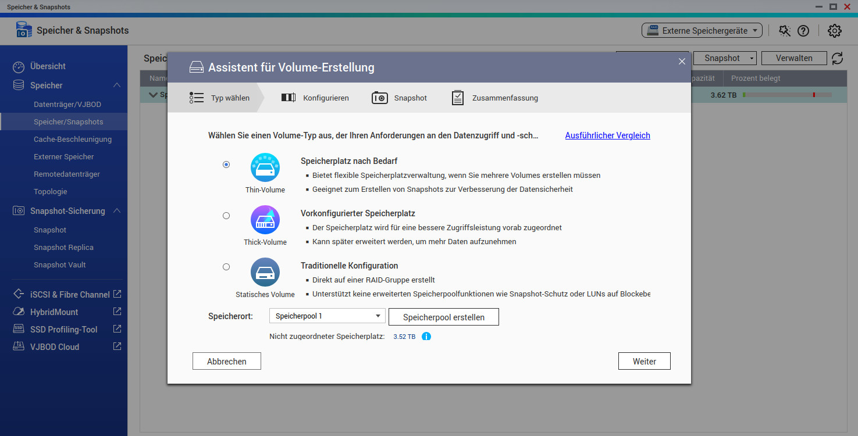The height and width of the screenshot is (436, 858).
Task: Select the Thick-Volume radio button
Action: 226,216
